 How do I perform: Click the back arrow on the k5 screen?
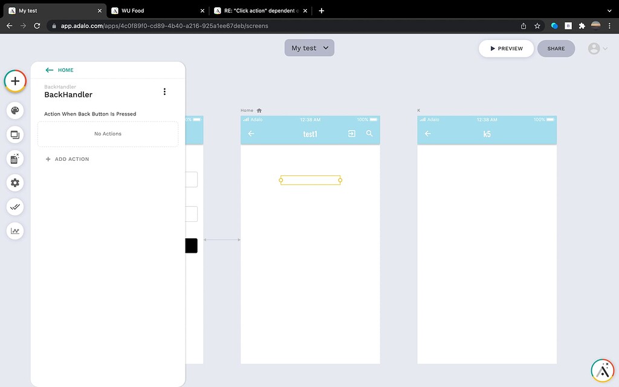pyautogui.click(x=427, y=134)
